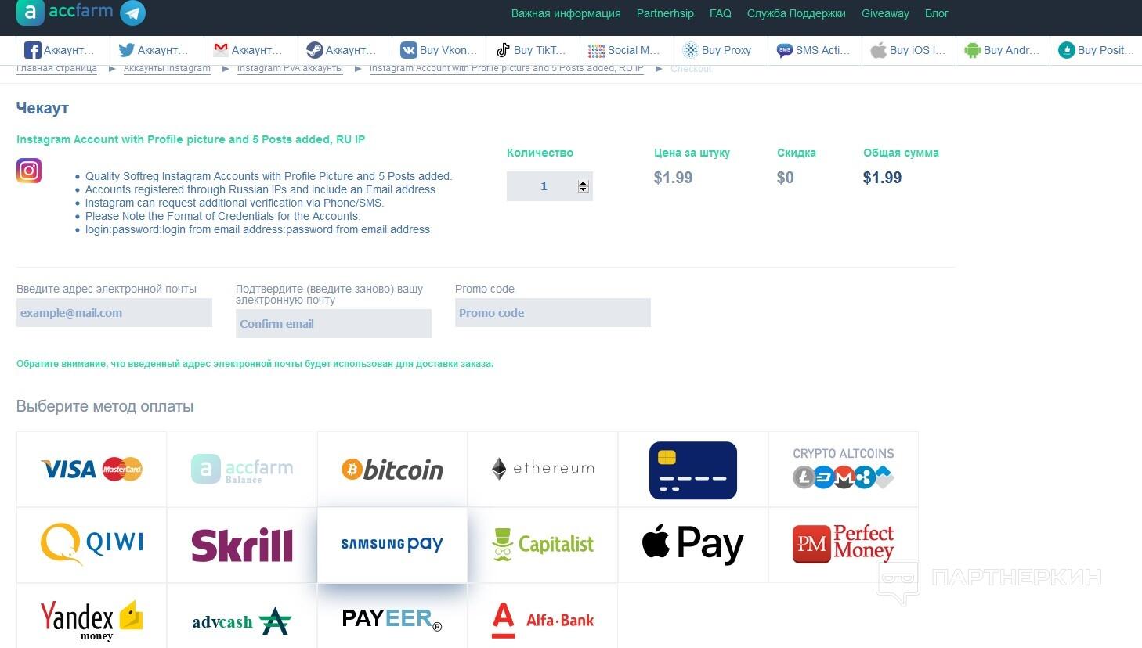This screenshot has height=648, width=1142.
Task: Open the Steam accounts category
Action: coord(345,50)
